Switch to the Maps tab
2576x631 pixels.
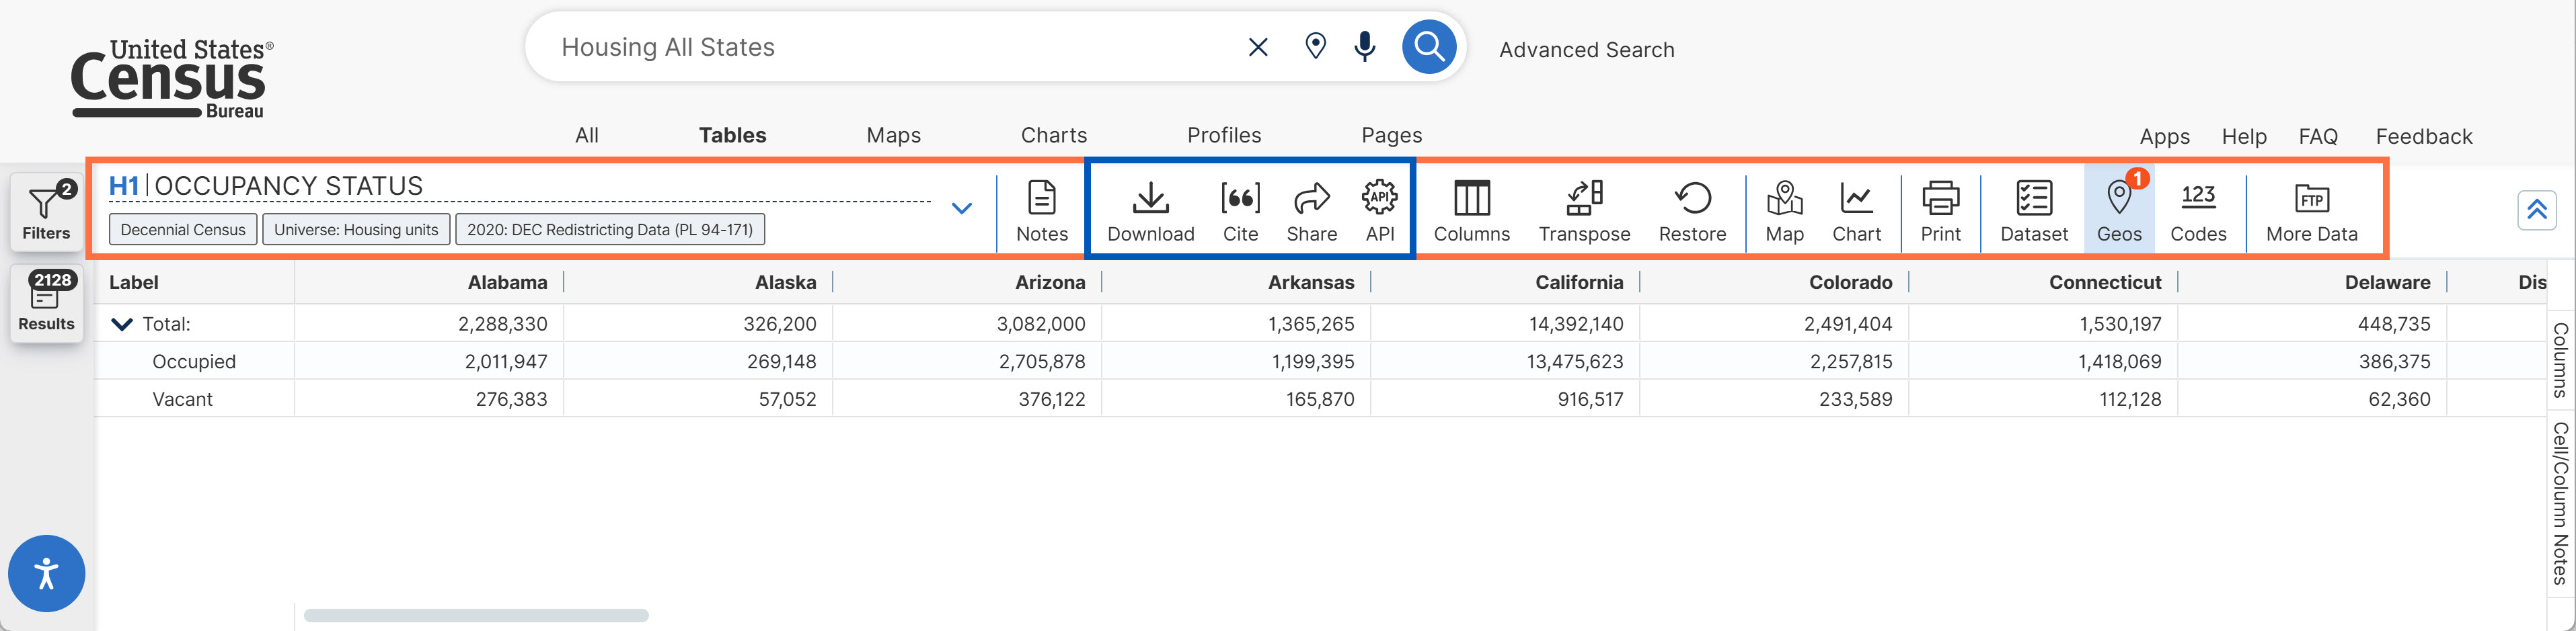(x=893, y=136)
